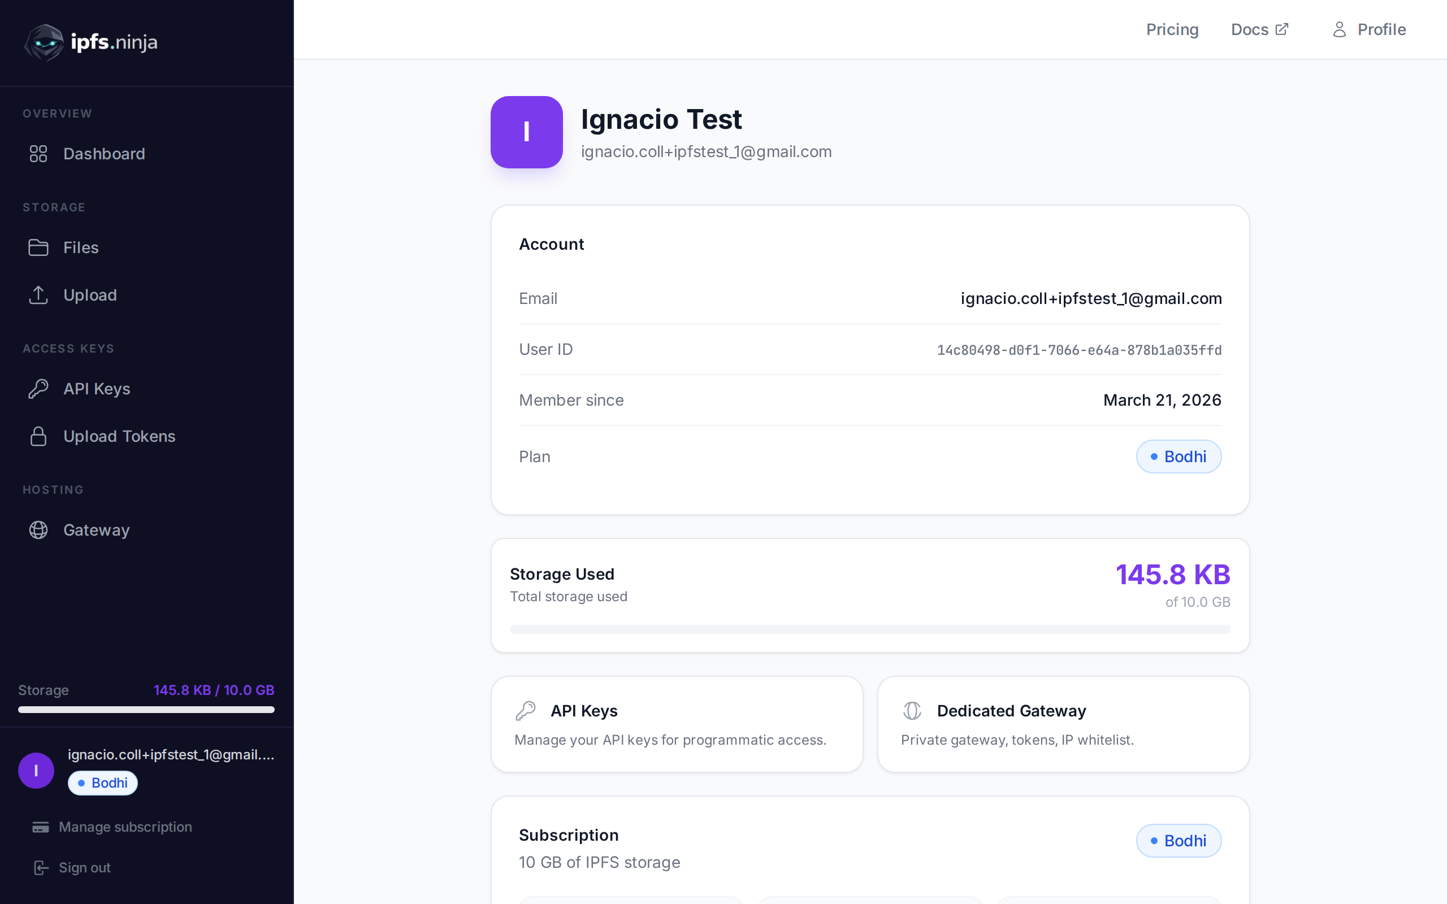
Task: Open Gateway using the globe icon
Action: tap(38, 530)
